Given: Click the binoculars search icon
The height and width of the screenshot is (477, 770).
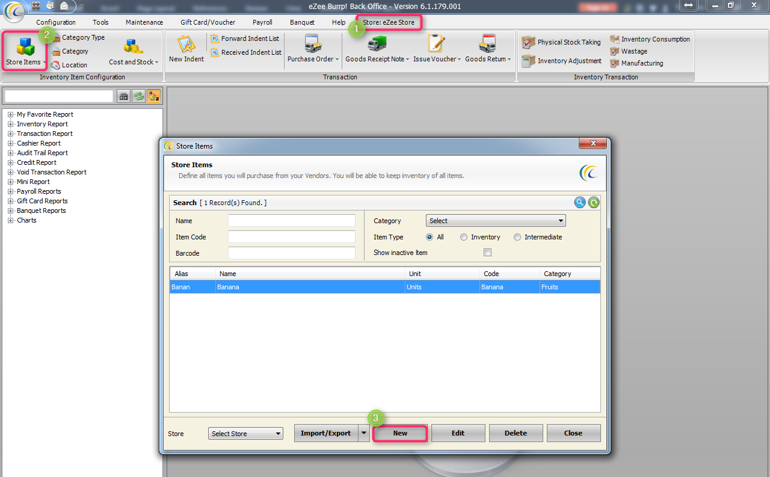Looking at the screenshot, I should pos(123,96).
